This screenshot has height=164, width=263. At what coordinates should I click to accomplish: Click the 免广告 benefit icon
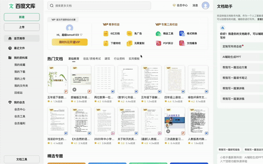(129, 34)
